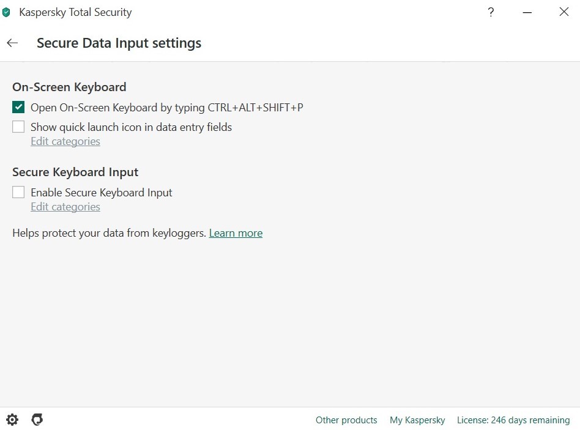Click the Kaspersky Total Security title text
The height and width of the screenshot is (430, 580).
point(75,12)
